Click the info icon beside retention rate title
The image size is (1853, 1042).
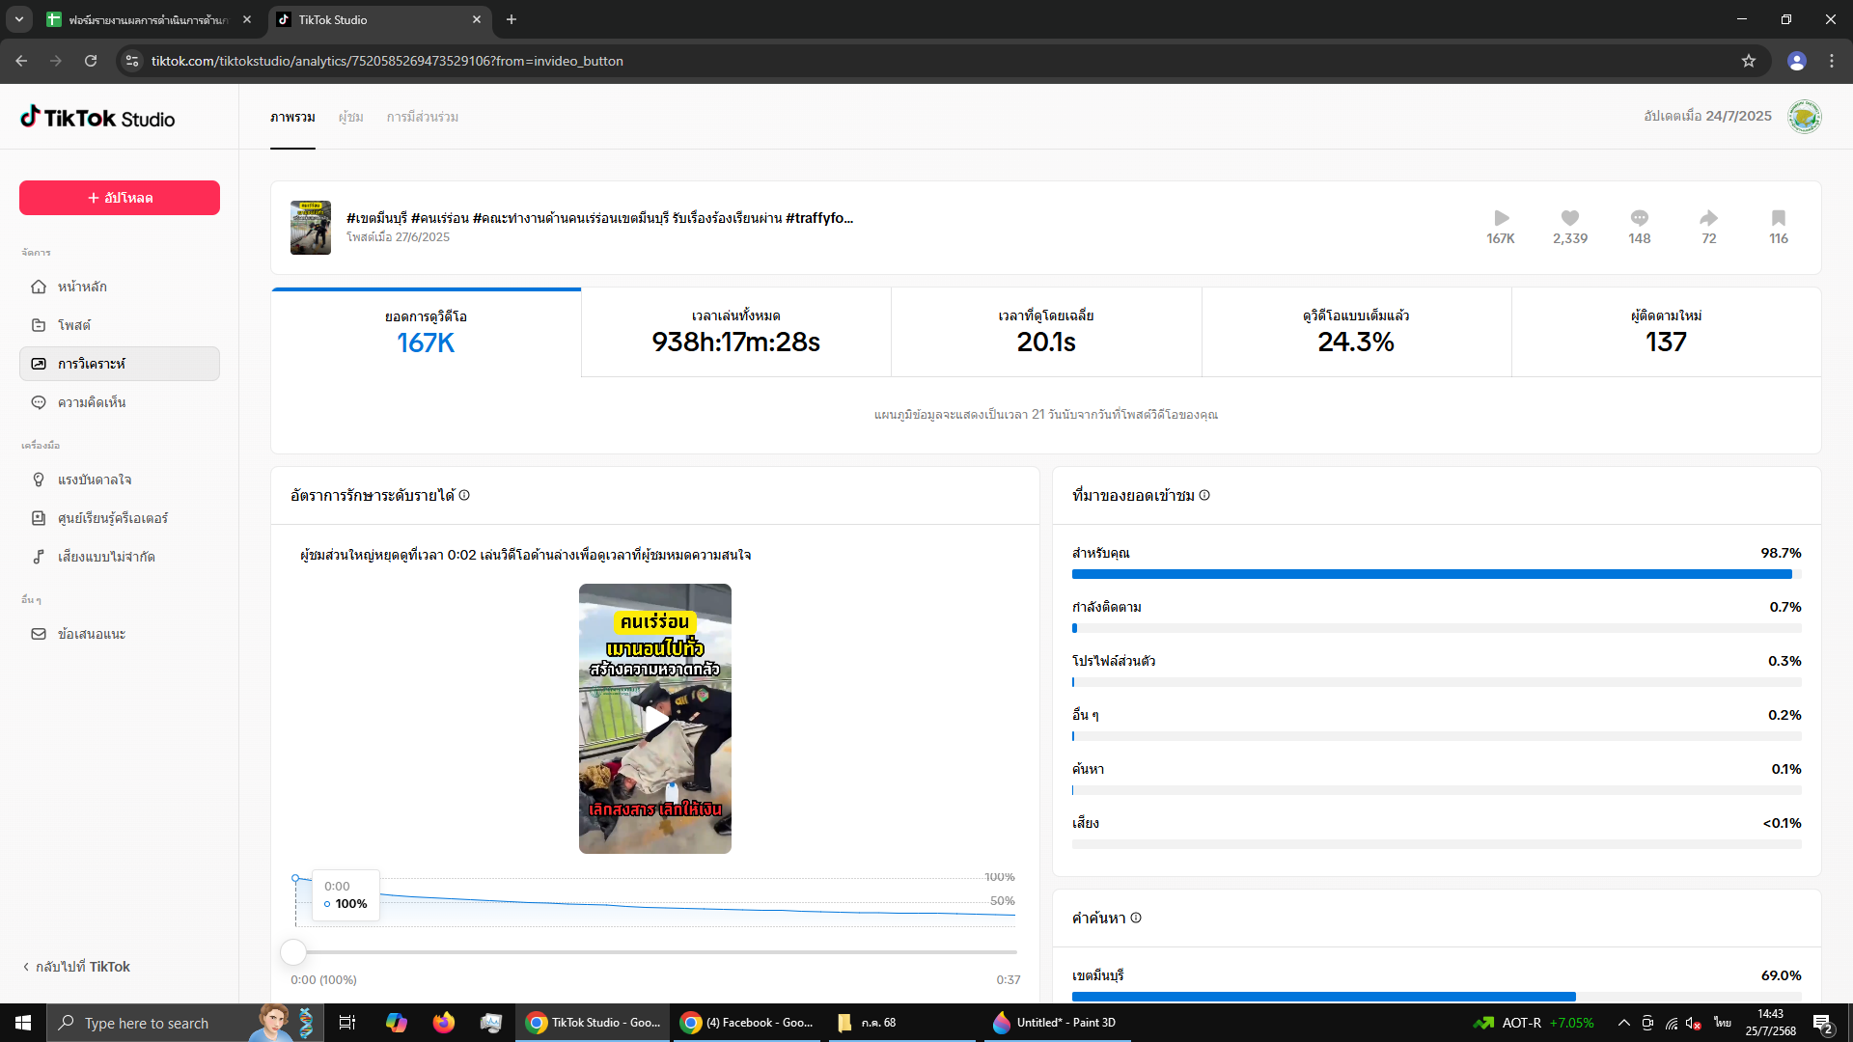pos(464,495)
